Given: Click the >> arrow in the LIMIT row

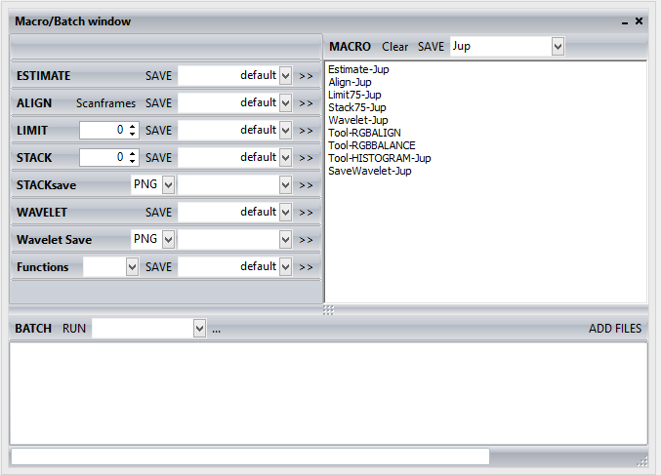Looking at the screenshot, I should [x=306, y=131].
